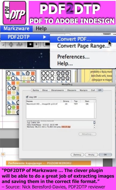
Task: Open Preferences... in the PDF2DTP submenu
Action: coord(73,57)
